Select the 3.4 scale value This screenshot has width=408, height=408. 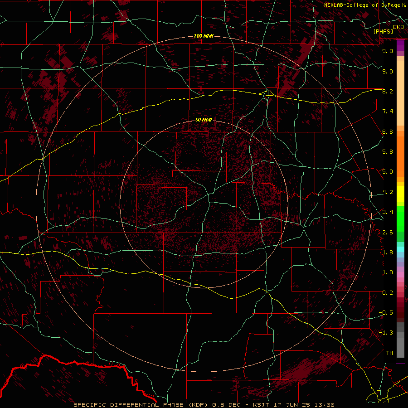(388, 212)
